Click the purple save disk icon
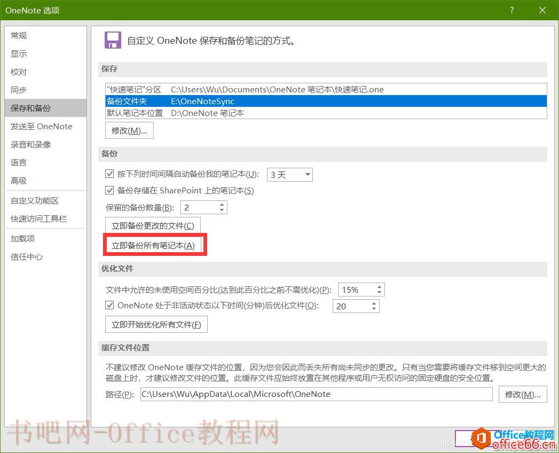Image resolution: width=559 pixels, height=453 pixels. point(113,40)
